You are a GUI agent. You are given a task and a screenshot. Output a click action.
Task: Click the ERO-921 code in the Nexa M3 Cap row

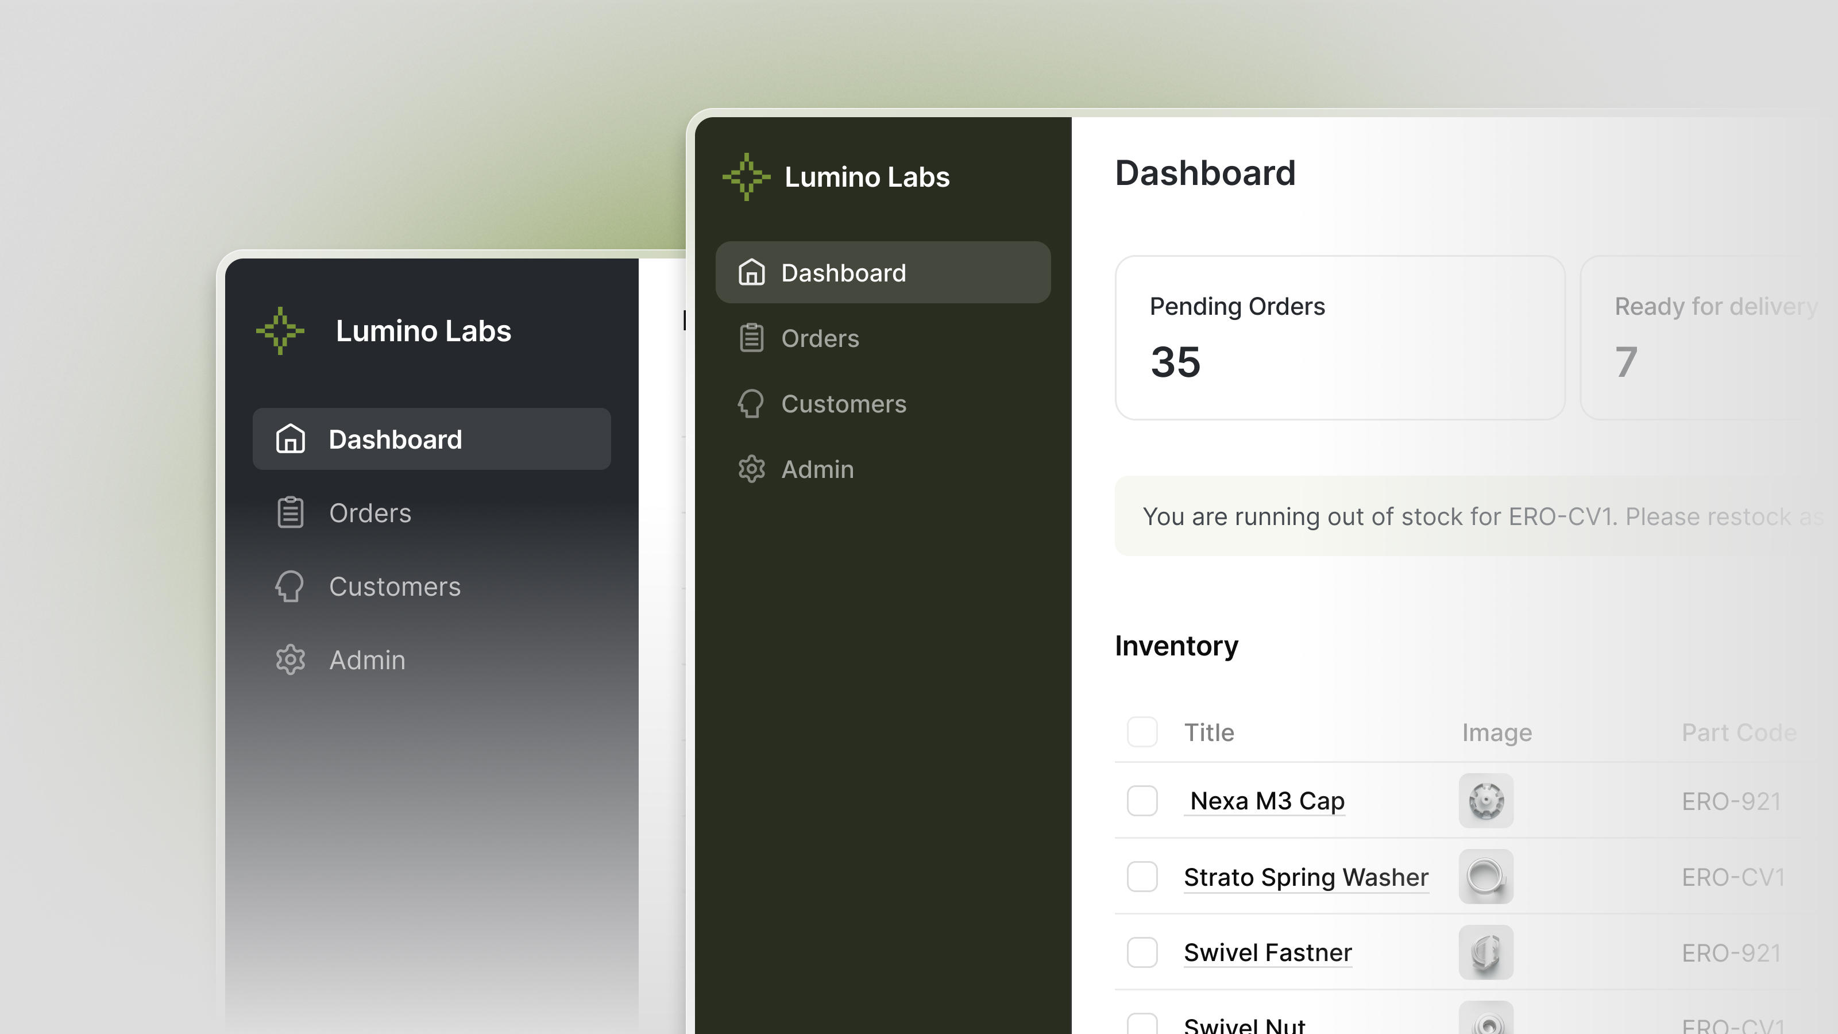coord(1732,801)
